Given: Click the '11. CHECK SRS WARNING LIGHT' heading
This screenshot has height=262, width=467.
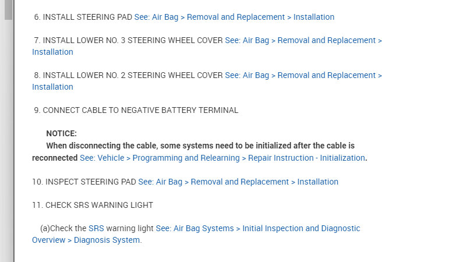Looking at the screenshot, I should (93, 205).
